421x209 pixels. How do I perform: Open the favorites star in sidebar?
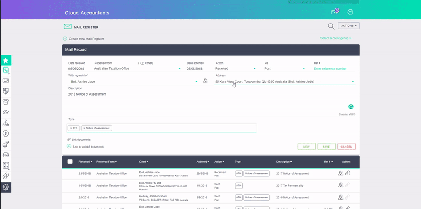(6, 60)
